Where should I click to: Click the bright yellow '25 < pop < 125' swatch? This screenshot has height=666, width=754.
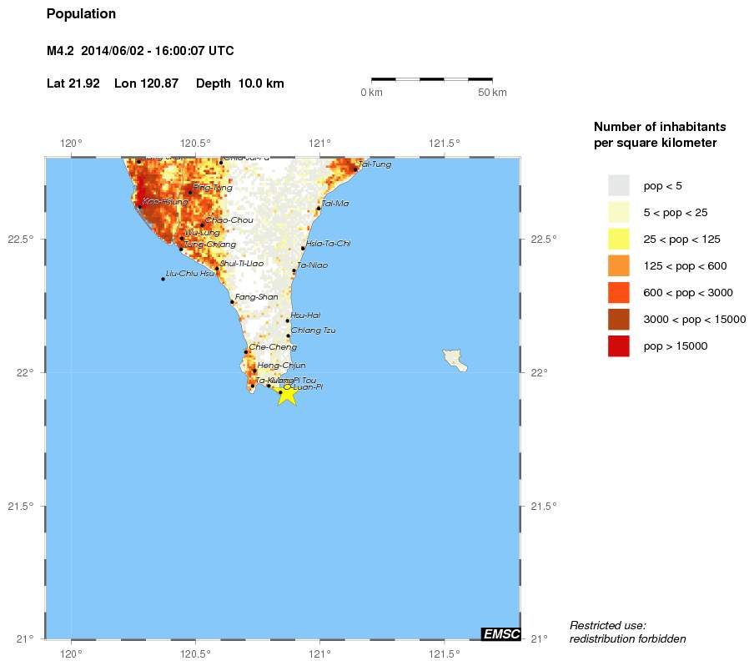pyautogui.click(x=618, y=239)
